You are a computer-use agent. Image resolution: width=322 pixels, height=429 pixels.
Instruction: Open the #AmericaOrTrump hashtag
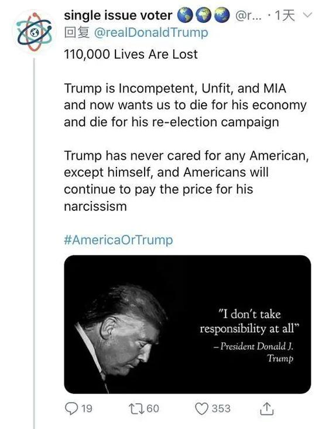pos(118,240)
